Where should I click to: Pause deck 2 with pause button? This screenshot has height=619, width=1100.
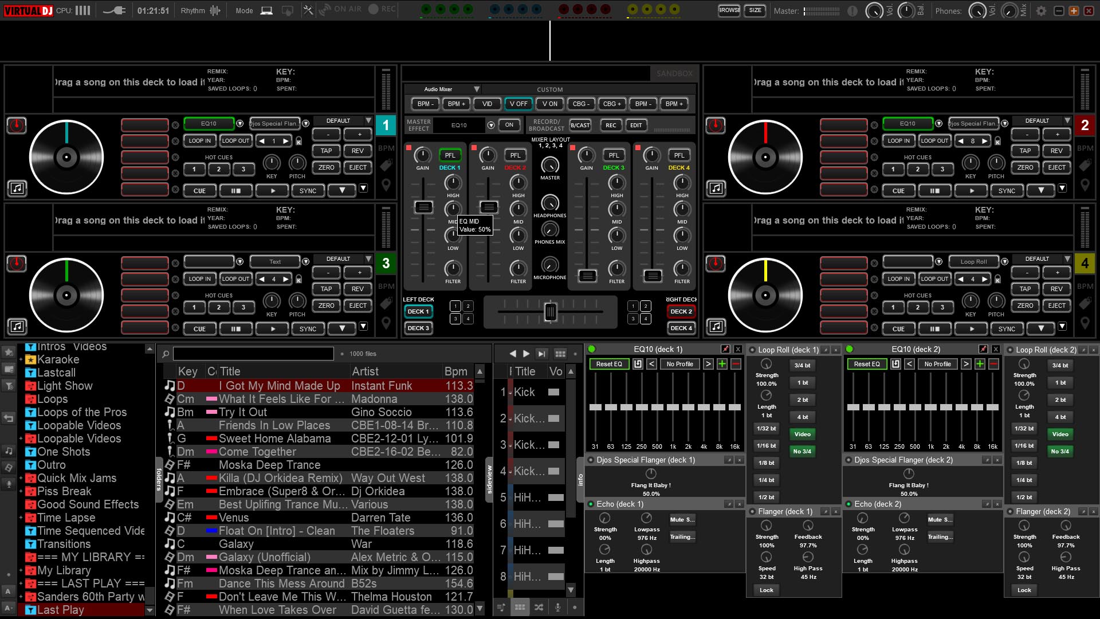[x=934, y=191]
